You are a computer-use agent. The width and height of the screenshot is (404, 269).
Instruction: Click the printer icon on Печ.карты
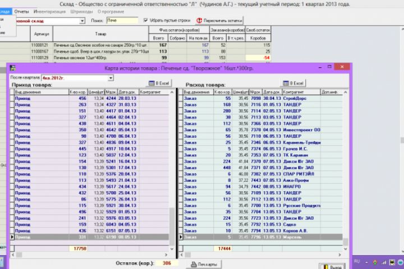[194, 265]
